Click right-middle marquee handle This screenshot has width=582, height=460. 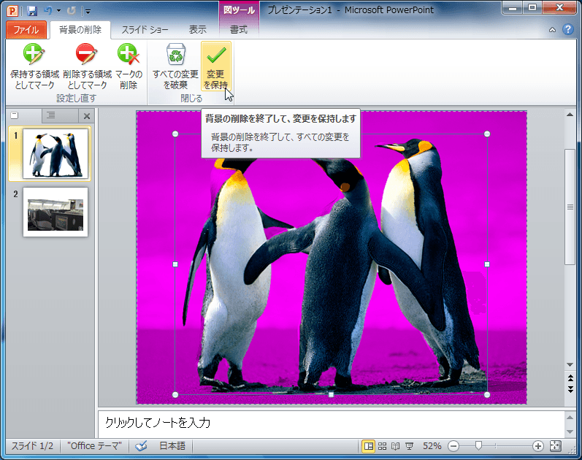[487, 264]
